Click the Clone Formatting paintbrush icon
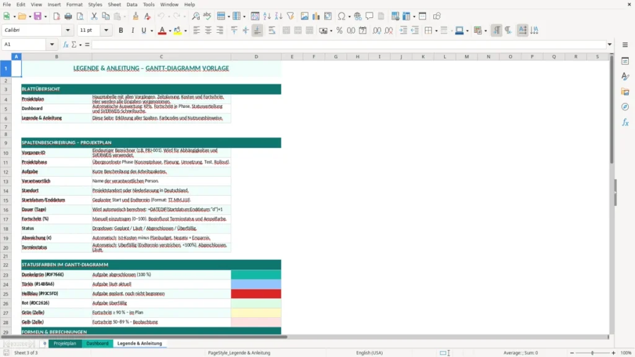 136,16
